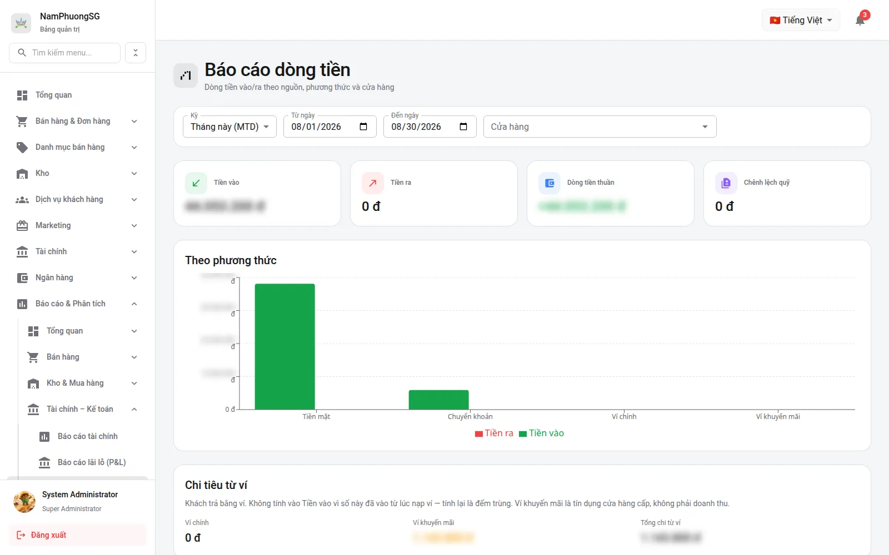Click the Chênh lệch quỹ icon
889x555 pixels.
(x=726, y=183)
